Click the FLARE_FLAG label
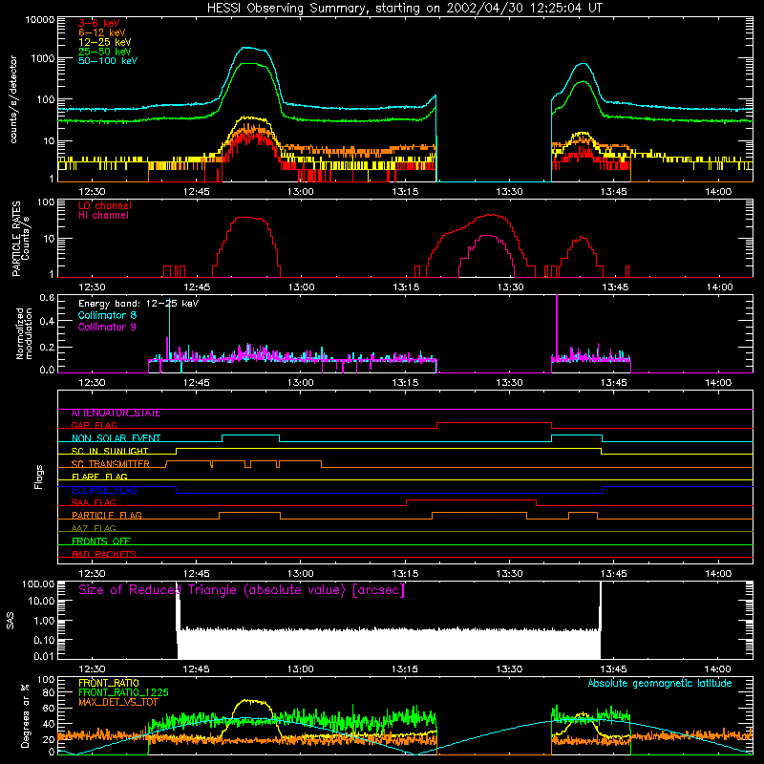764x764 pixels. coord(99,477)
